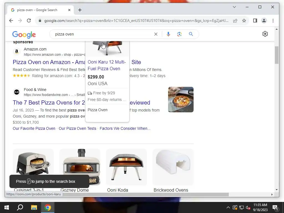The image size is (284, 213).
Task: Click the muted volume tray icon
Action: [x=248, y=207]
